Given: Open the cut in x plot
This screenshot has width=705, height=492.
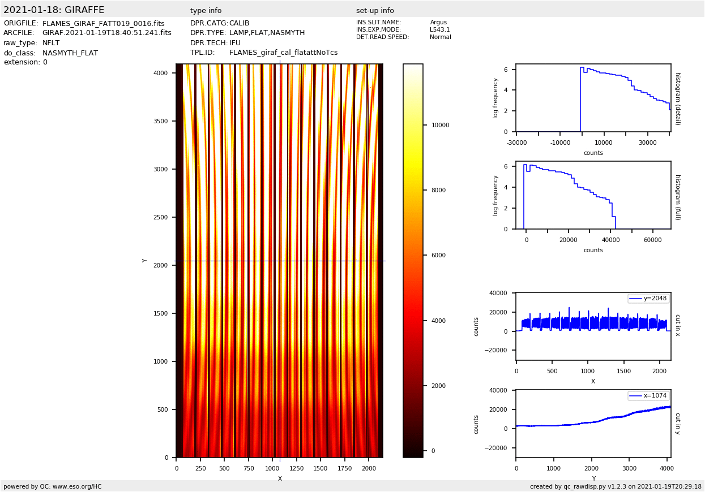Looking at the screenshot, I should pyautogui.click(x=593, y=326).
